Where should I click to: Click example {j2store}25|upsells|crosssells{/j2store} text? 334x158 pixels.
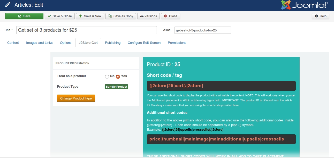coord(193,130)
